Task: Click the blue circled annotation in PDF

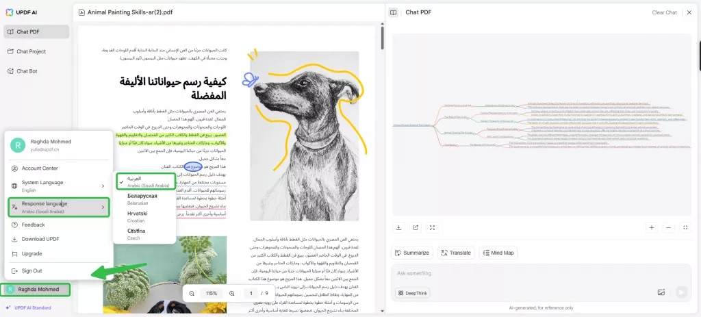Action: point(192,167)
